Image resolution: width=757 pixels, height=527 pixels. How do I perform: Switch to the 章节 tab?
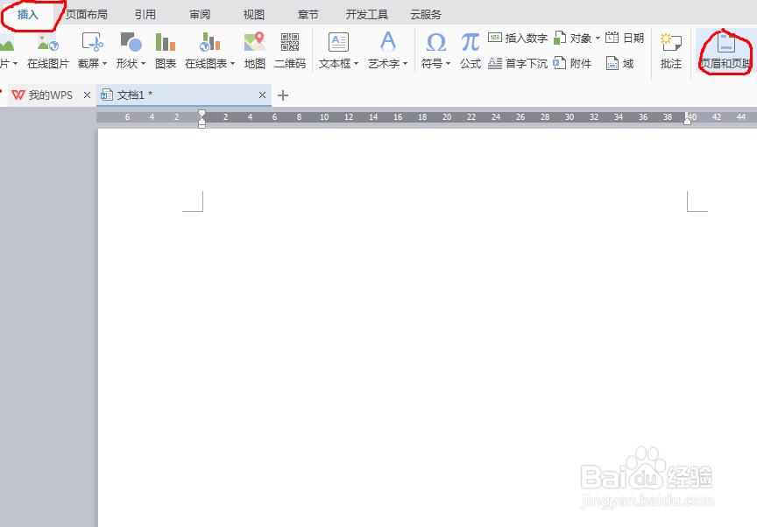[308, 15]
